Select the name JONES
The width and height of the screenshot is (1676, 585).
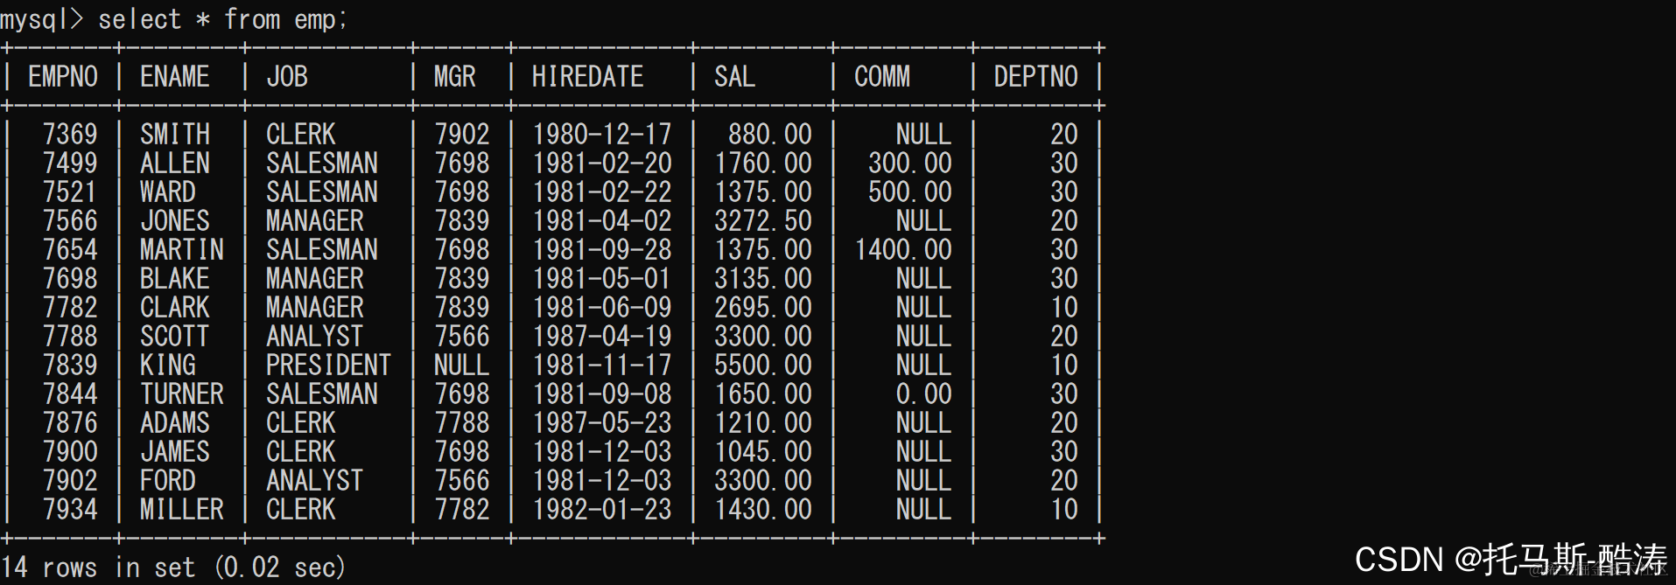(175, 221)
